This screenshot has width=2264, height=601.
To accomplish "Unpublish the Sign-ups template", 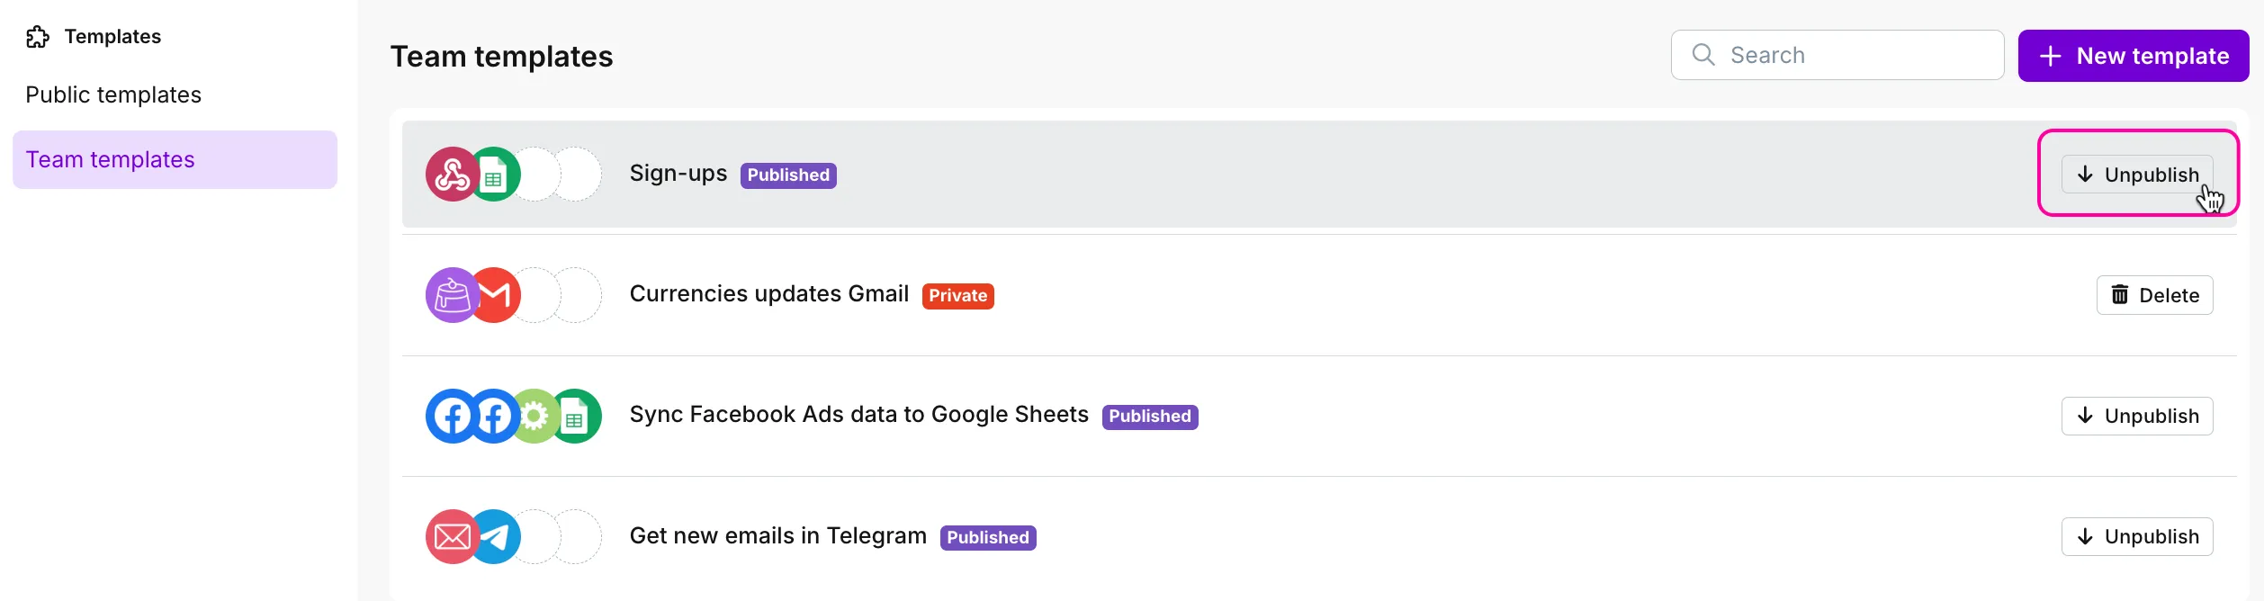I will (x=2137, y=175).
